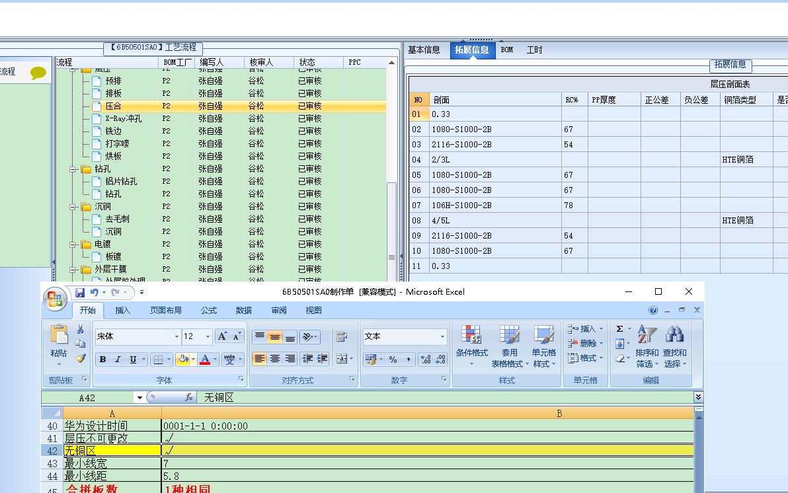Screen dimensions: 788x493
Task: Increase indent
Action: [x=322, y=359]
